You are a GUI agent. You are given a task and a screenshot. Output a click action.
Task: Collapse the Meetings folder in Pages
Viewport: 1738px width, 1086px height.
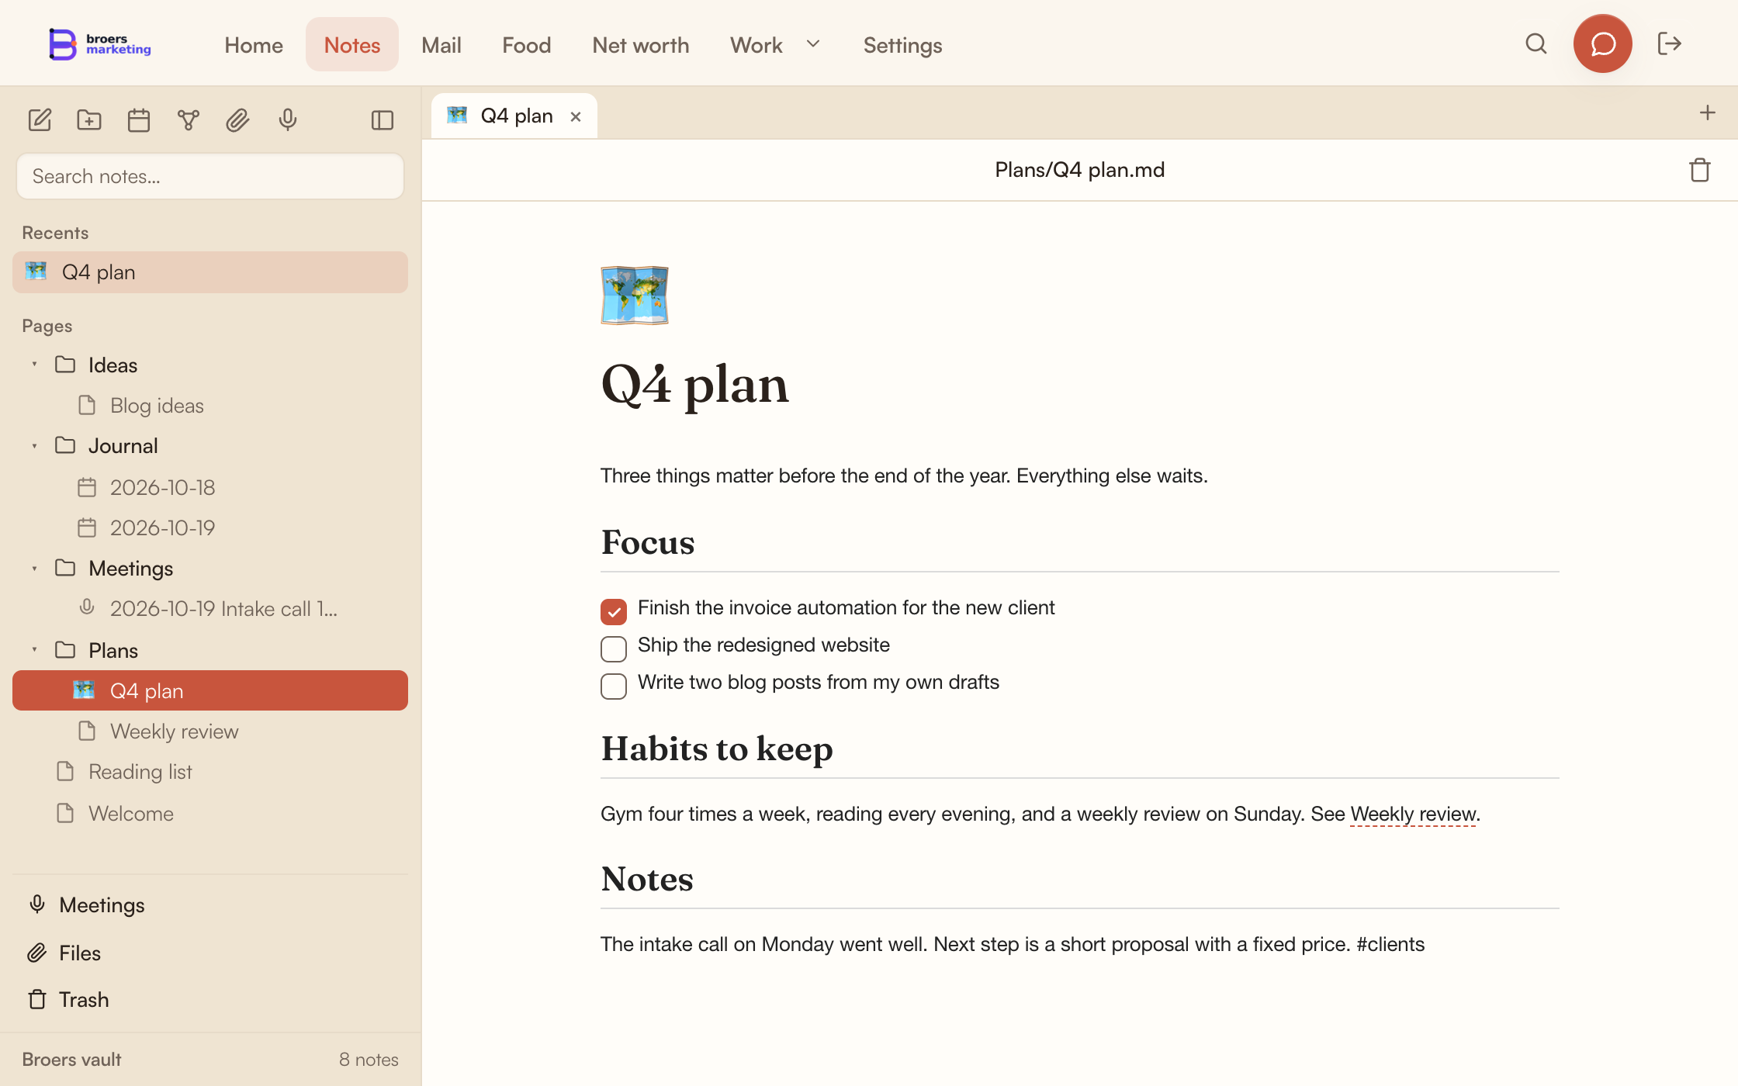tap(34, 569)
